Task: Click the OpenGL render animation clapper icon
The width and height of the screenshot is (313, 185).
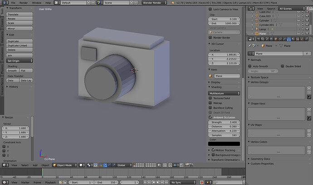Action: click(191, 165)
